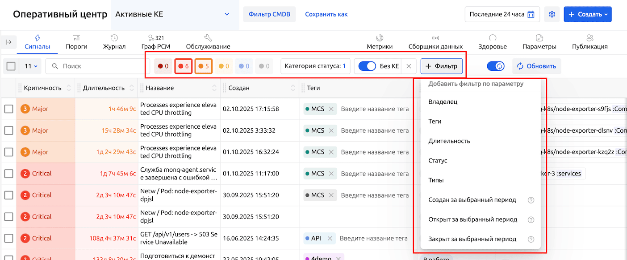The height and width of the screenshot is (260, 627).
Task: Open the Создать dropdown button
Action: pyautogui.click(x=587, y=14)
